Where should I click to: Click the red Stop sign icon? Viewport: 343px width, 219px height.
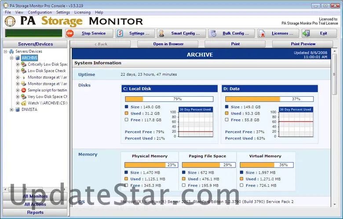(x=70, y=33)
